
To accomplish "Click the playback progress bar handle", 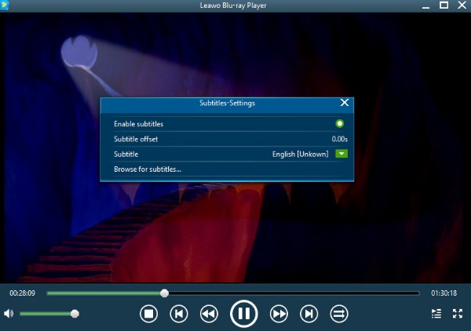I will tap(164, 293).
